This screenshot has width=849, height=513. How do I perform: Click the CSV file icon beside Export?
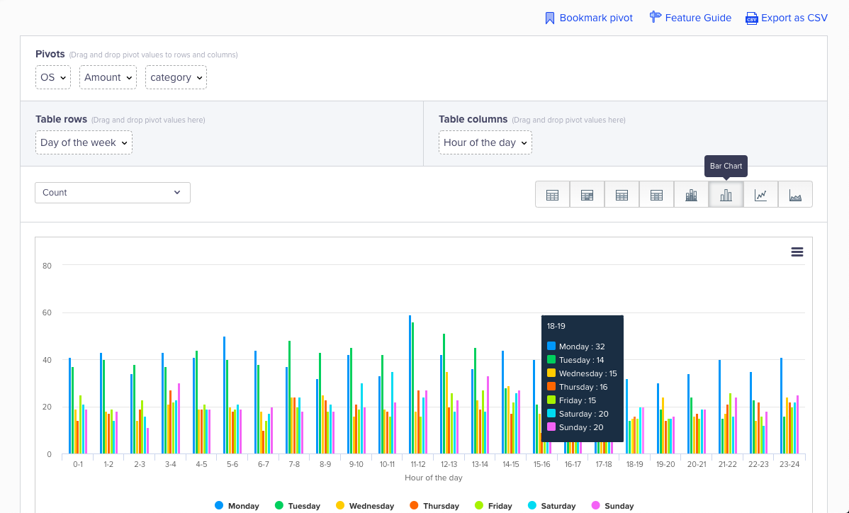pyautogui.click(x=751, y=18)
